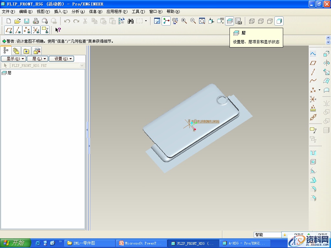Screen dimensions: 331x248
Task: Open the 层(L) dropdown menu
Action: pos(37,58)
